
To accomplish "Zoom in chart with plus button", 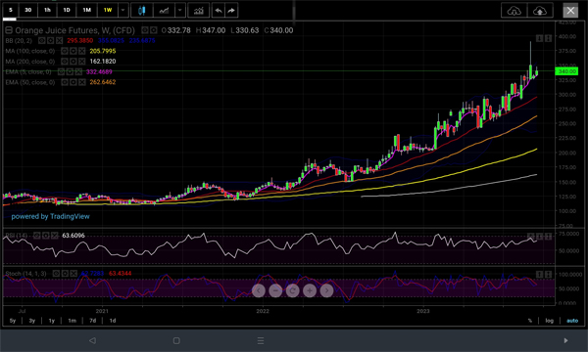I will [x=310, y=290].
